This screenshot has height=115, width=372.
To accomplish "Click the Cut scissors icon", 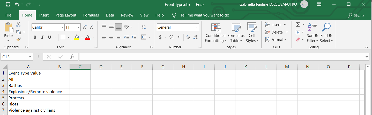I will tap(18, 25).
